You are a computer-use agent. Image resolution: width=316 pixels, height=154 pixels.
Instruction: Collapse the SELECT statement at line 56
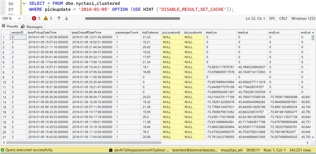(x=24, y=4)
